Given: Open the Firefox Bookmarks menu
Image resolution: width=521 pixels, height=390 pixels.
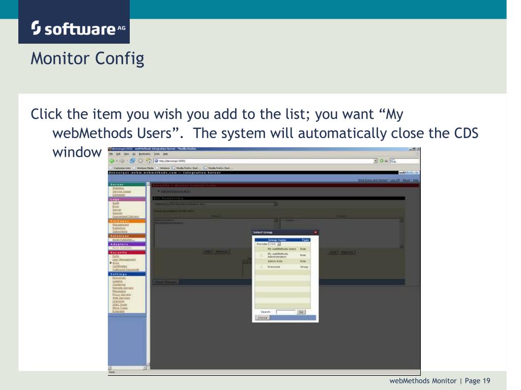Looking at the screenshot, I should 144,154.
